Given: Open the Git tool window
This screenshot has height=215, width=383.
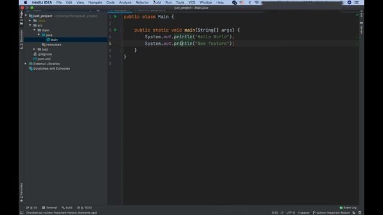Looking at the screenshot, I should (32, 208).
